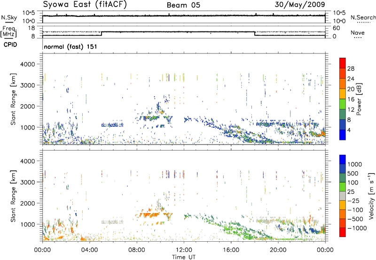The image size is (376, 260).
Task: Click the '-1000' value on velocity colorbar
Action: (x=357, y=228)
